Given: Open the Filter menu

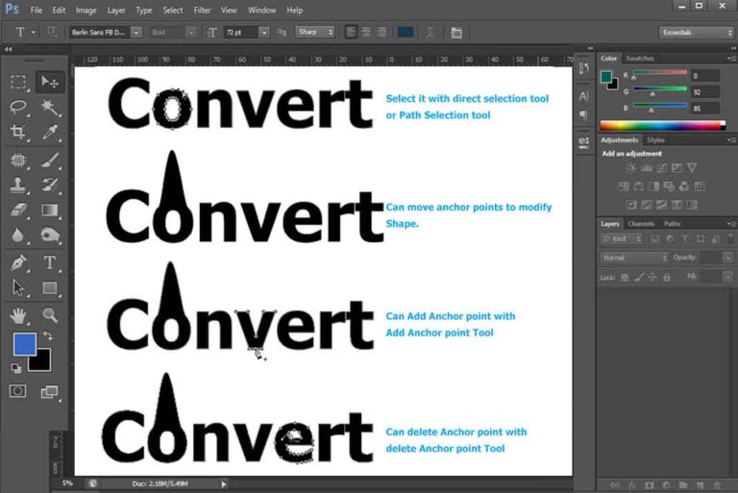Looking at the screenshot, I should coord(202,10).
